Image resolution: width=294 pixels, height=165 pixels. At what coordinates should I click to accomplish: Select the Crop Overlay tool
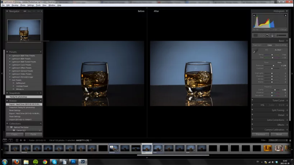(256, 35)
